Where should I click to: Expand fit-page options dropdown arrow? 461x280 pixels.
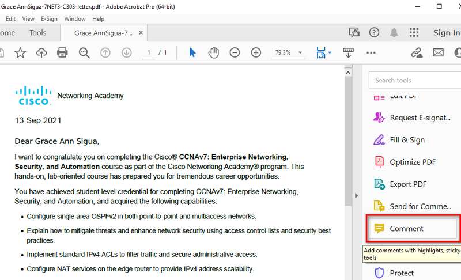click(330, 52)
